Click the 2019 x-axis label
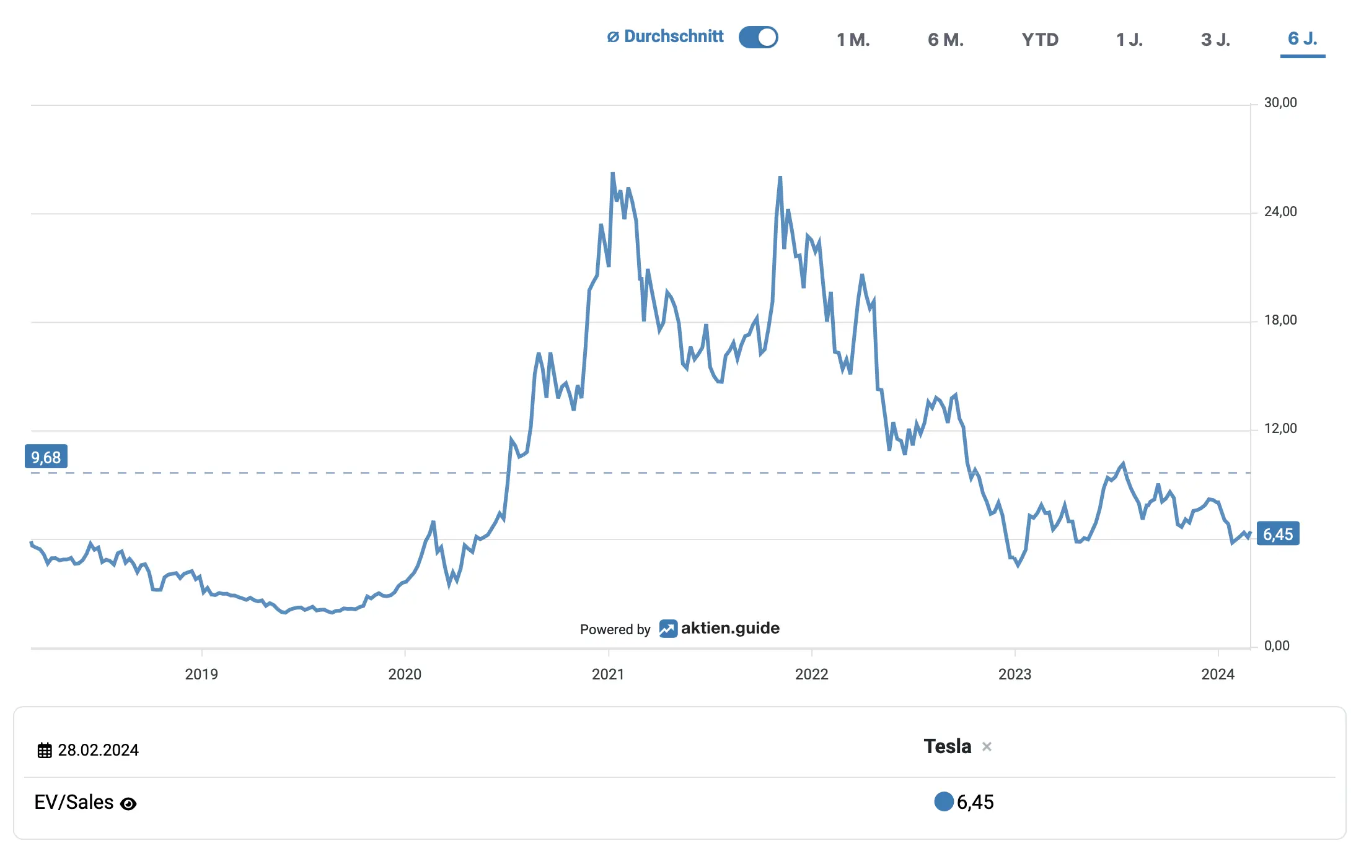Image resolution: width=1356 pixels, height=851 pixels. point(201,674)
